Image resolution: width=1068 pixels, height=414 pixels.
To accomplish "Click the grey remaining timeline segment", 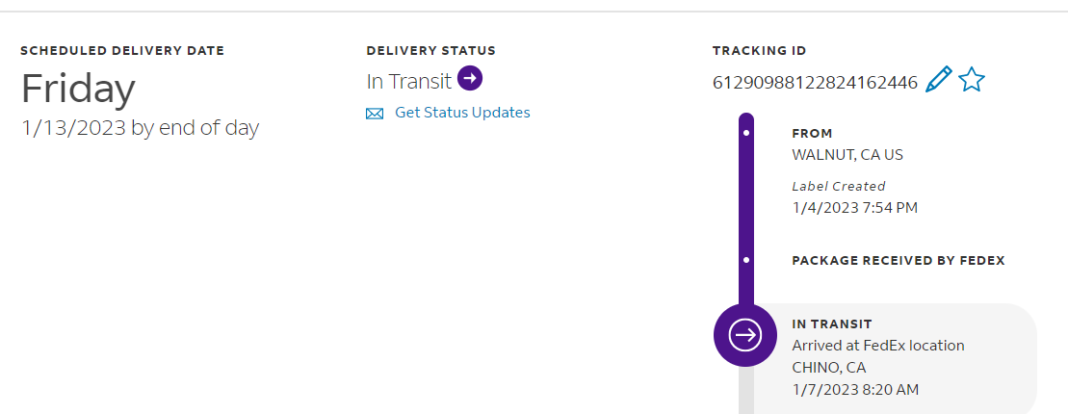I will (746, 390).
